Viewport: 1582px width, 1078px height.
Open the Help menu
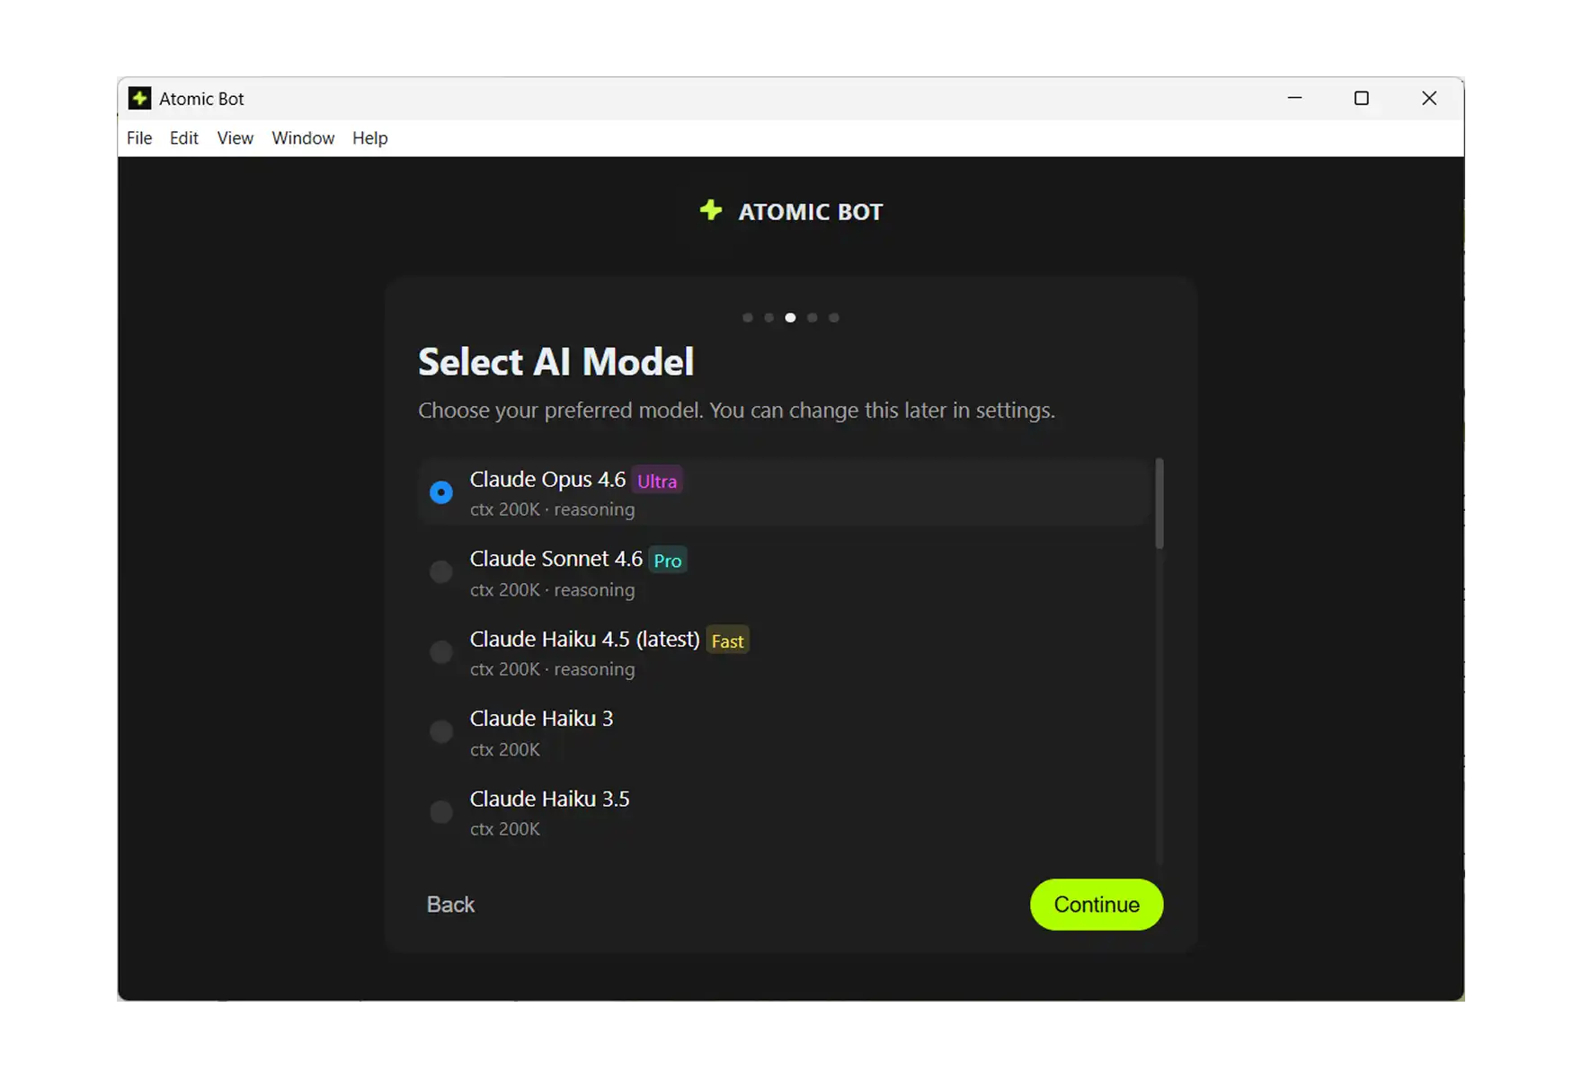click(x=369, y=137)
